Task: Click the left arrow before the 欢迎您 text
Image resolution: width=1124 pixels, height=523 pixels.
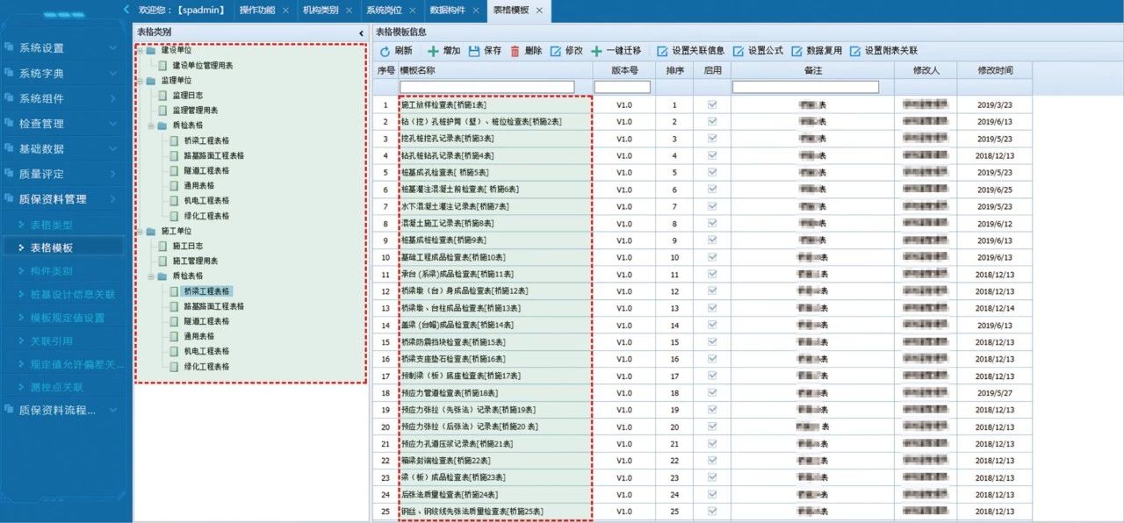Action: pos(126,10)
